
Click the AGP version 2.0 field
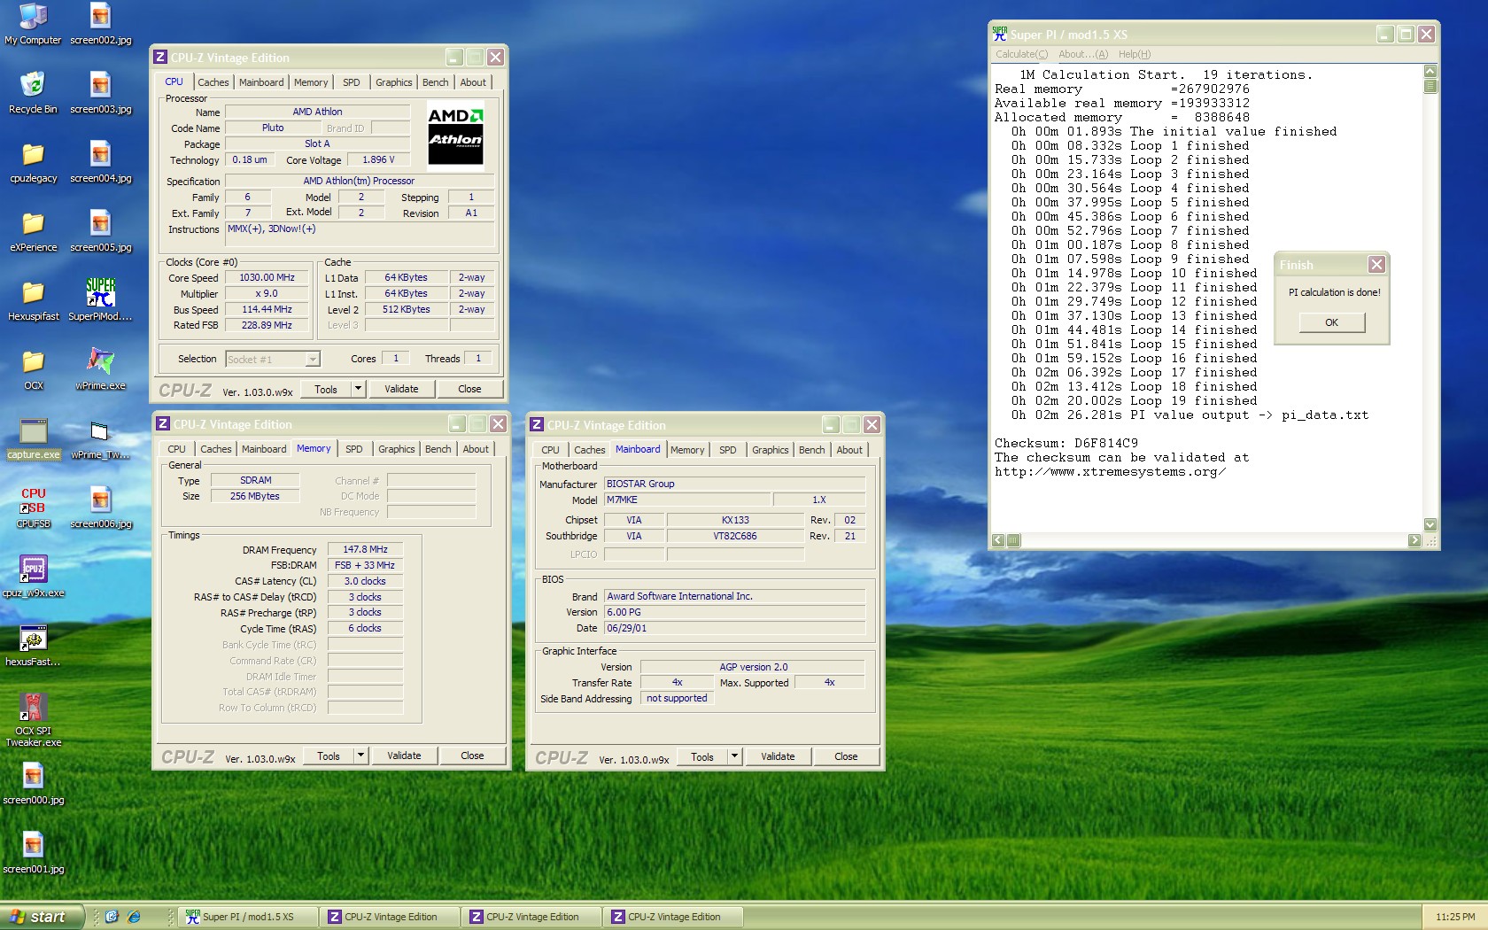(x=753, y=667)
